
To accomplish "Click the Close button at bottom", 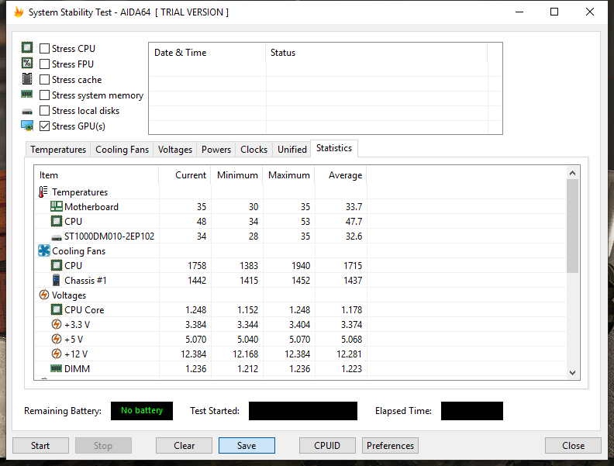I will [x=573, y=446].
